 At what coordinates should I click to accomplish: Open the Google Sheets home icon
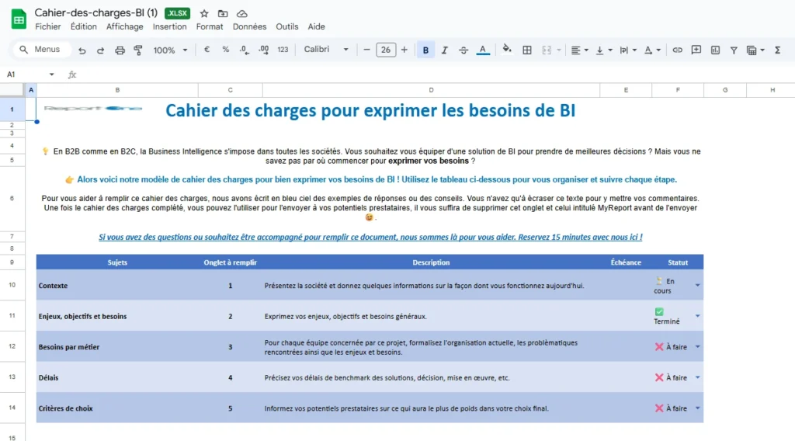(x=19, y=19)
